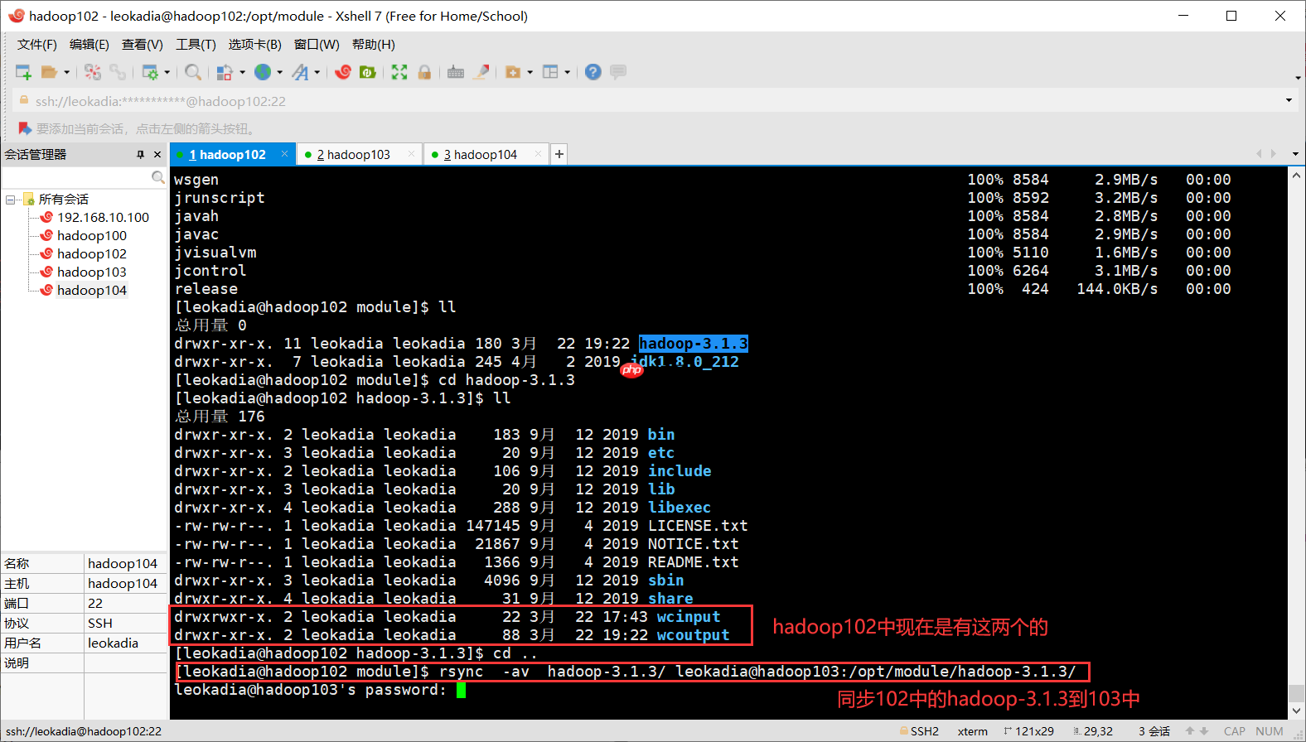This screenshot has width=1306, height=742.
Task: Open the session Properties gear icon
Action: 150,72
